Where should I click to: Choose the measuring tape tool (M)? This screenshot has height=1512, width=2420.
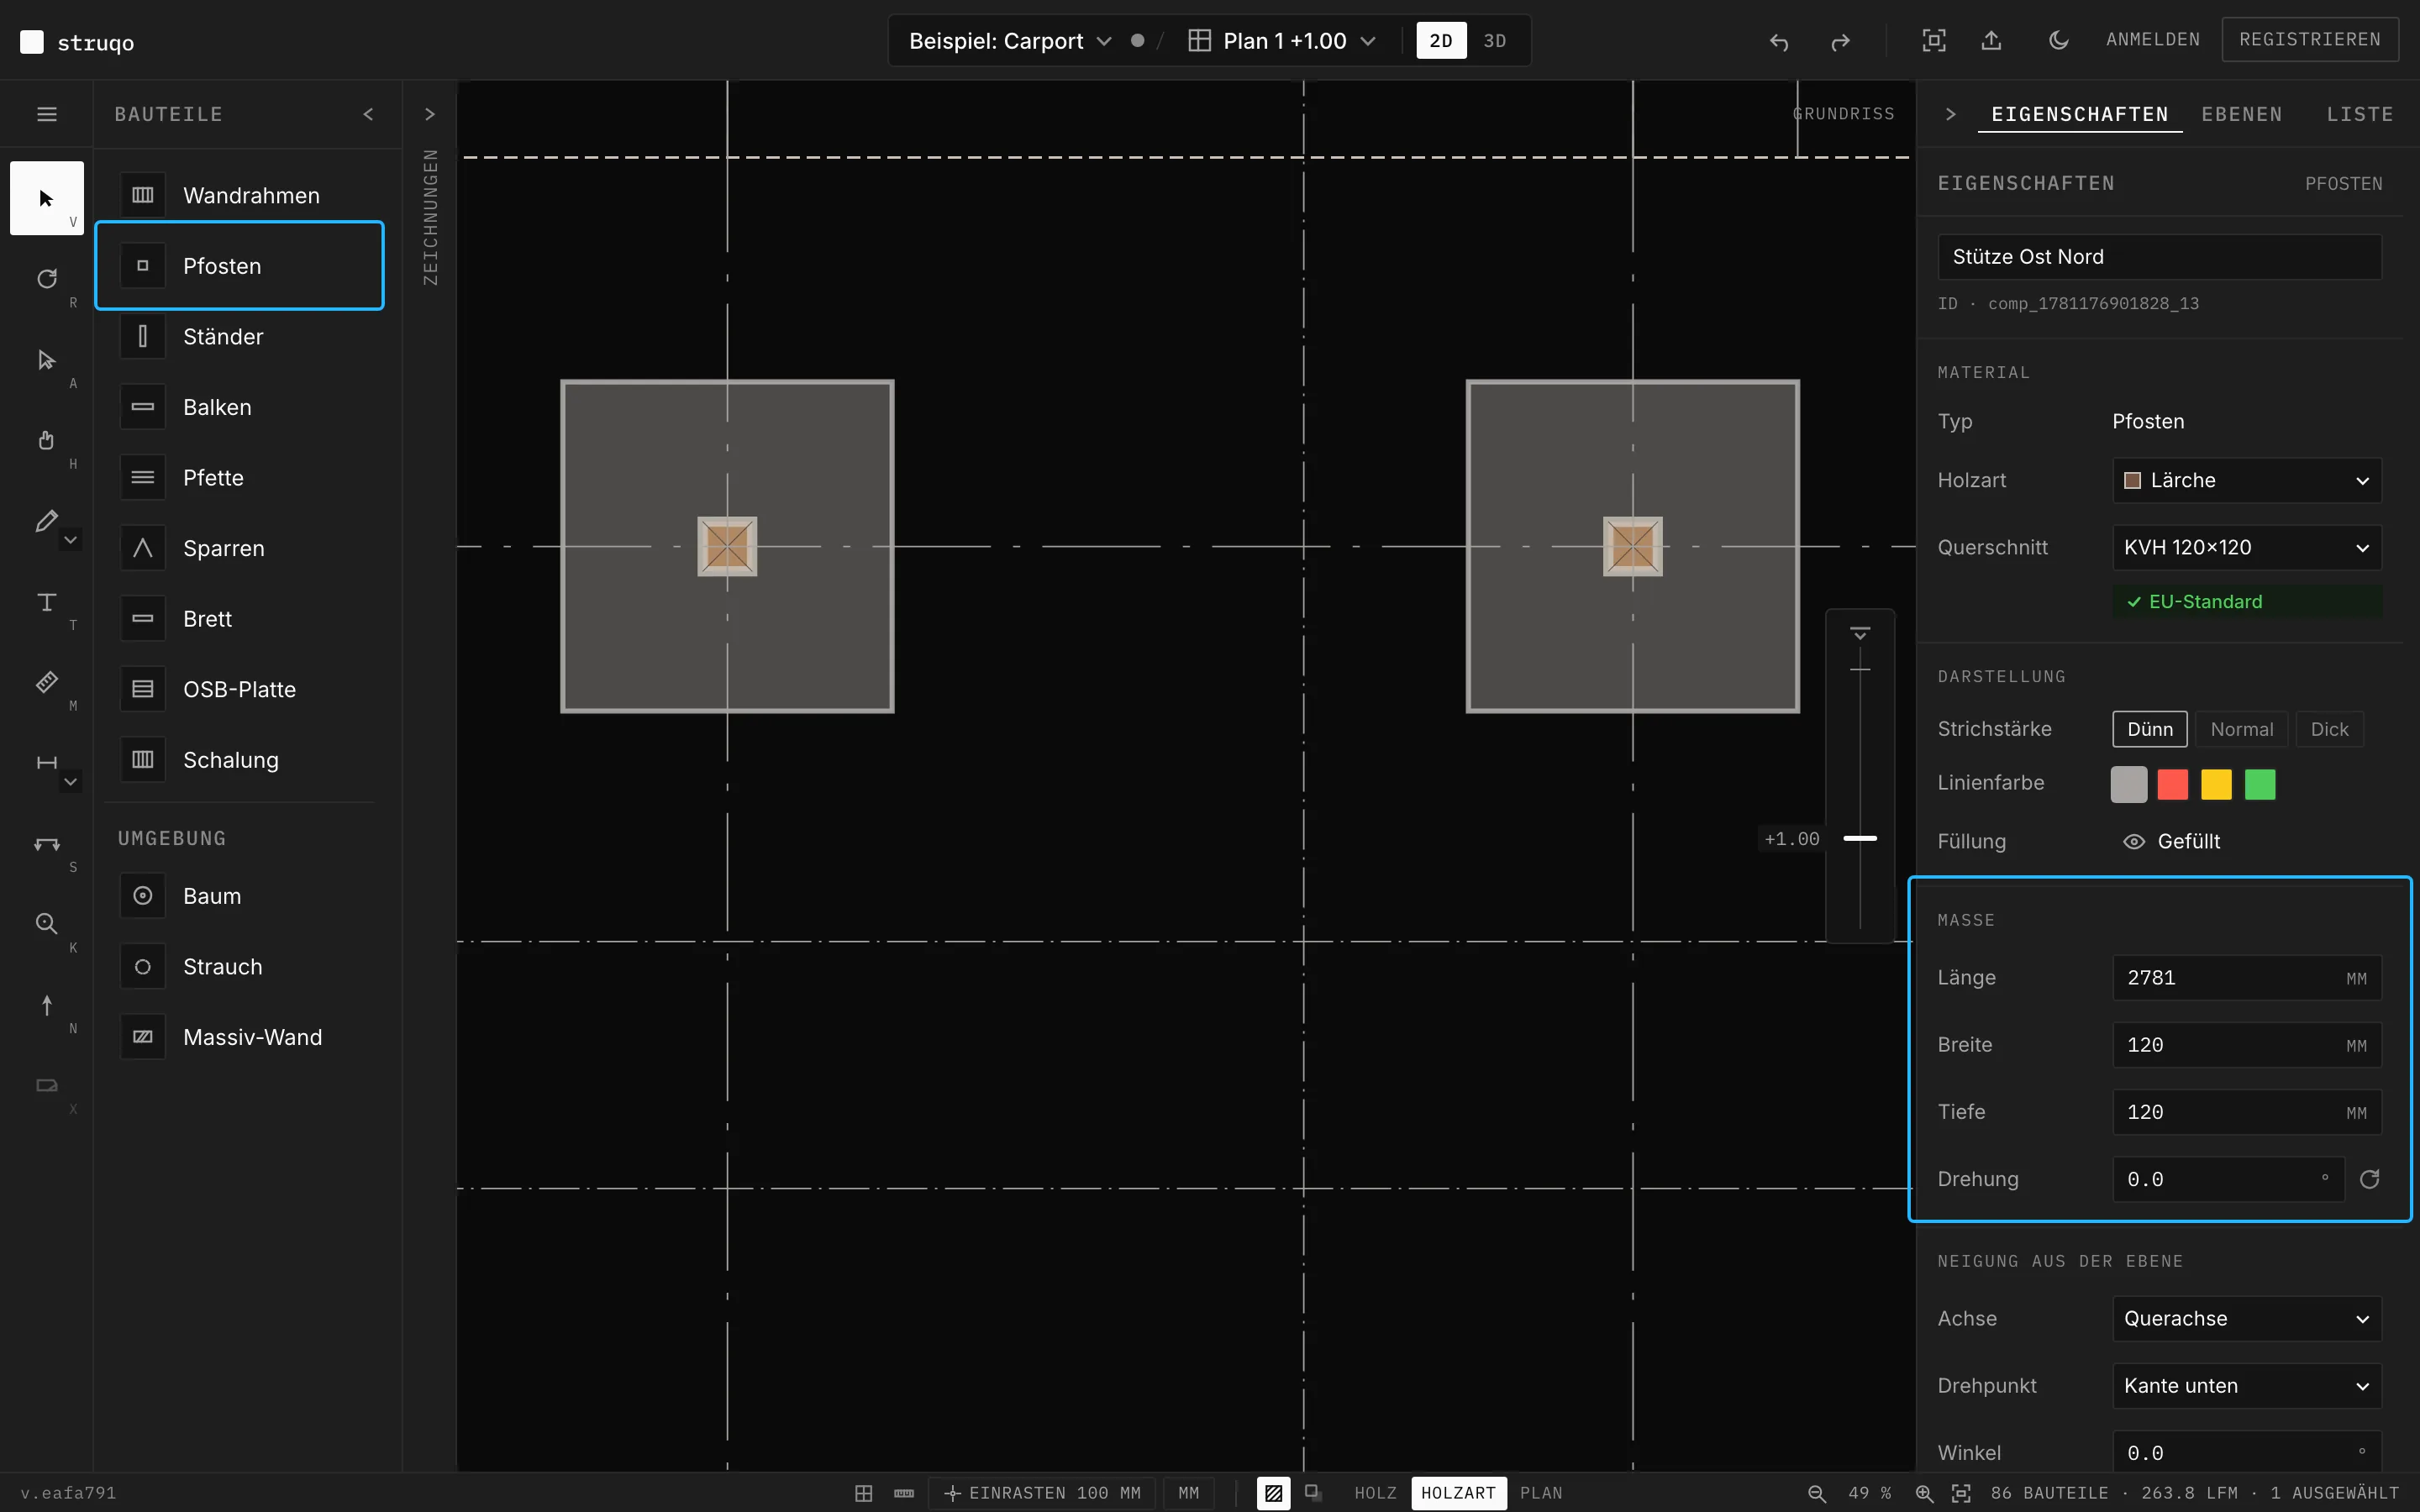[46, 682]
